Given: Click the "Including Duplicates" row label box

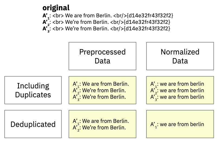Looking at the screenshot, I should click(33, 90).
